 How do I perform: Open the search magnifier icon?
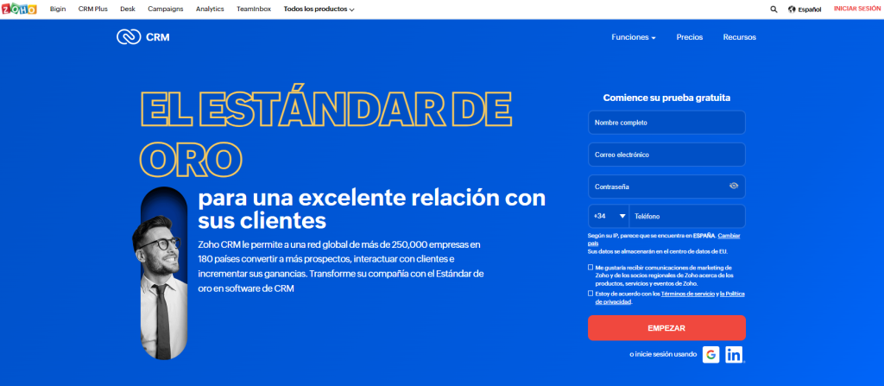click(x=773, y=9)
